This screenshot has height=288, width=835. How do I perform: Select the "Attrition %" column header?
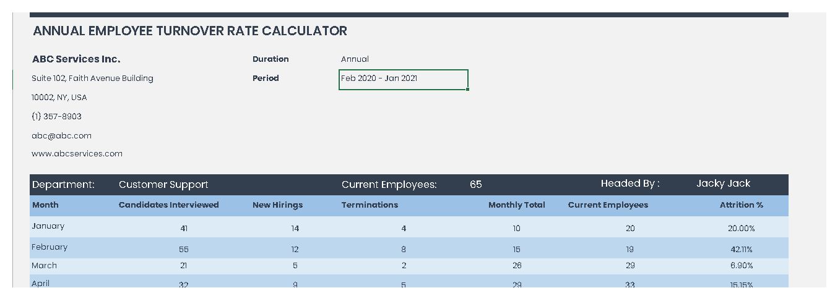click(x=742, y=205)
